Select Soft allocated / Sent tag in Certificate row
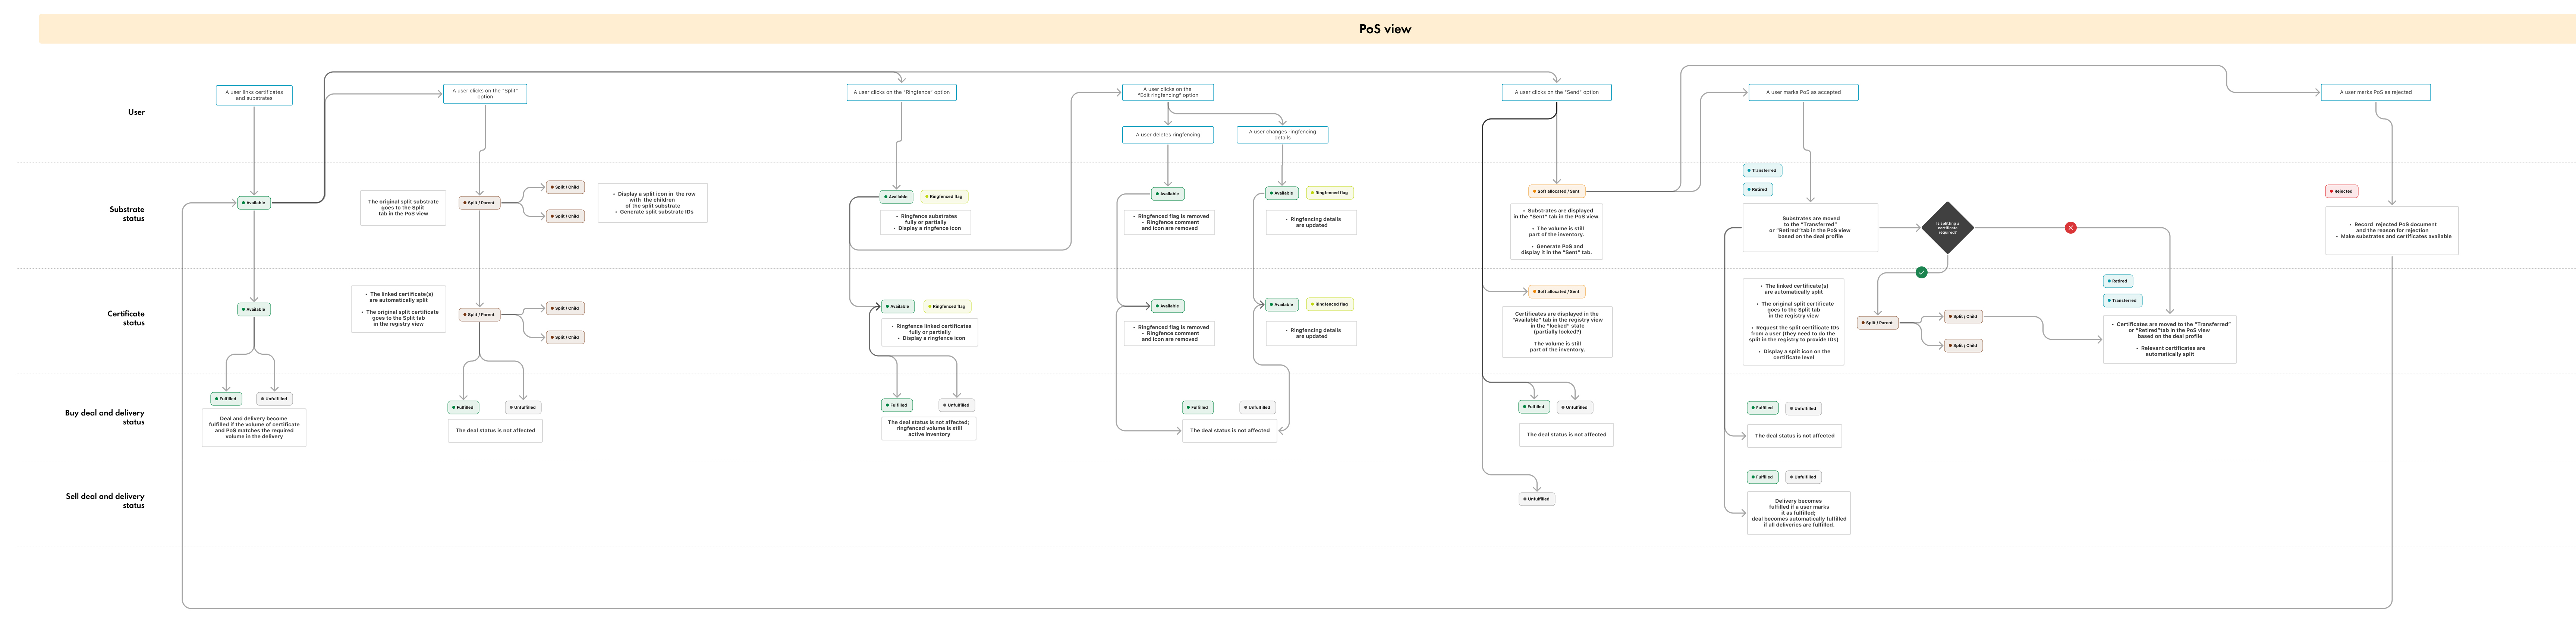The width and height of the screenshot is (2576, 629). tap(1557, 292)
